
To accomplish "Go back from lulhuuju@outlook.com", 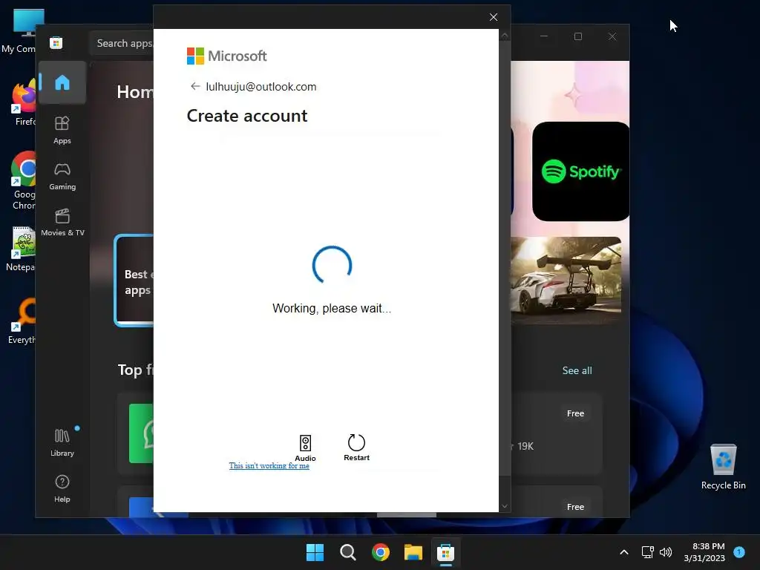I will 195,86.
